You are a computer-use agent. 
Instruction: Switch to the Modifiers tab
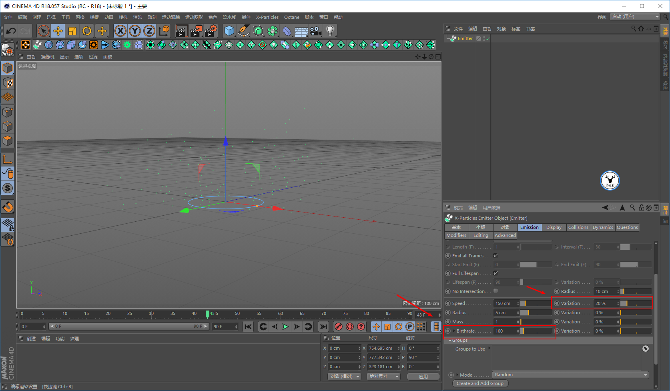click(x=456, y=235)
